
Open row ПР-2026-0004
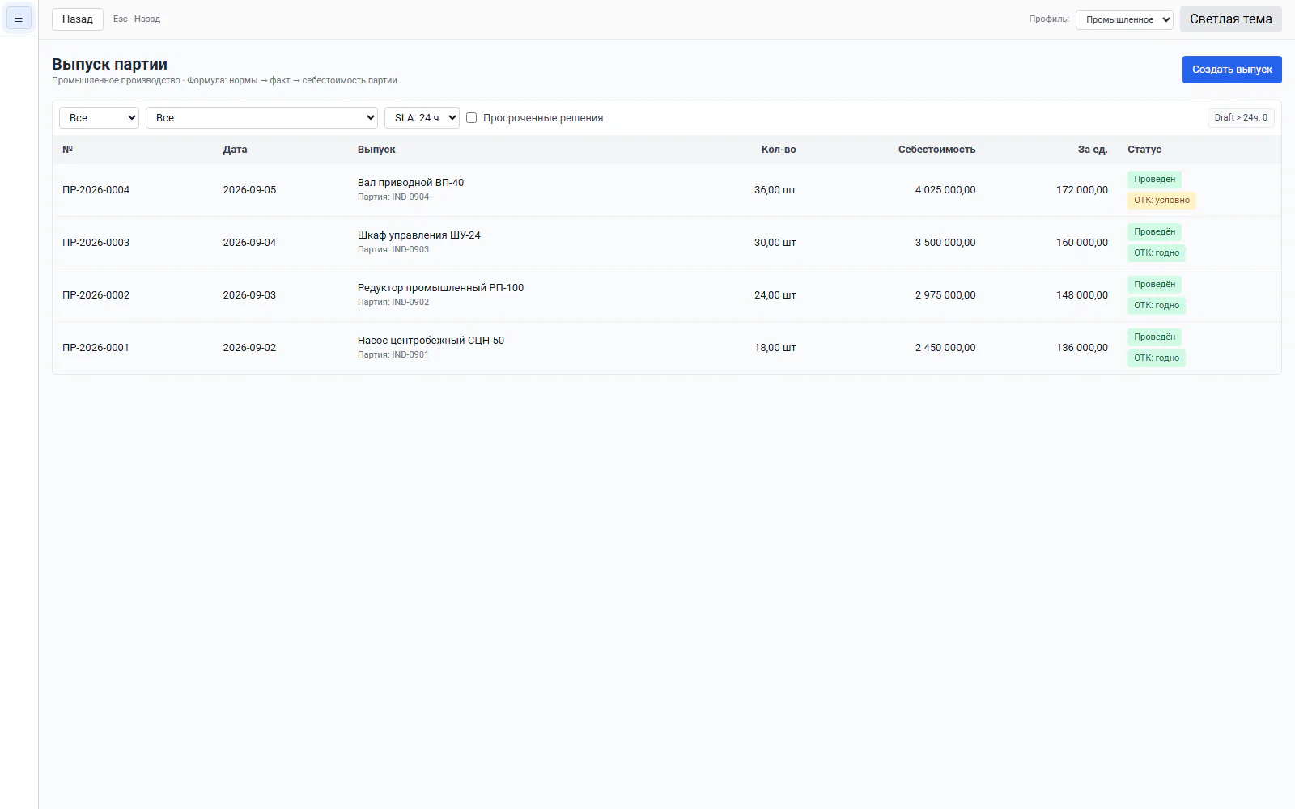pyautogui.click(x=666, y=190)
